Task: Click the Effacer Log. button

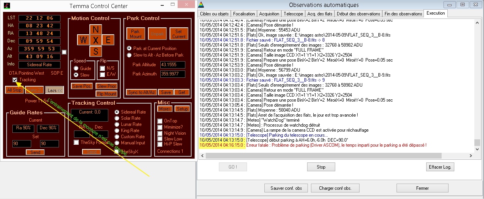Action: pos(440,167)
